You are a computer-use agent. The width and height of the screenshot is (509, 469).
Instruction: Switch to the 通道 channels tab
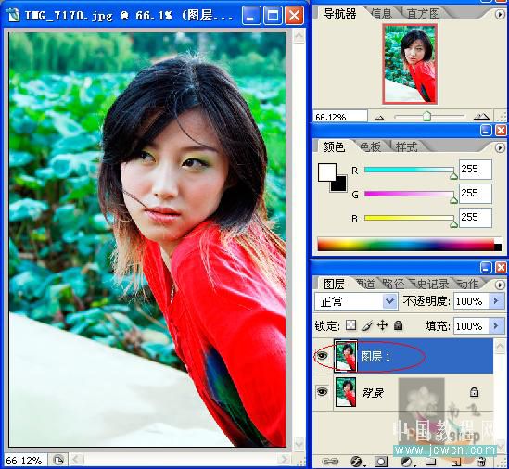pyautogui.click(x=365, y=284)
